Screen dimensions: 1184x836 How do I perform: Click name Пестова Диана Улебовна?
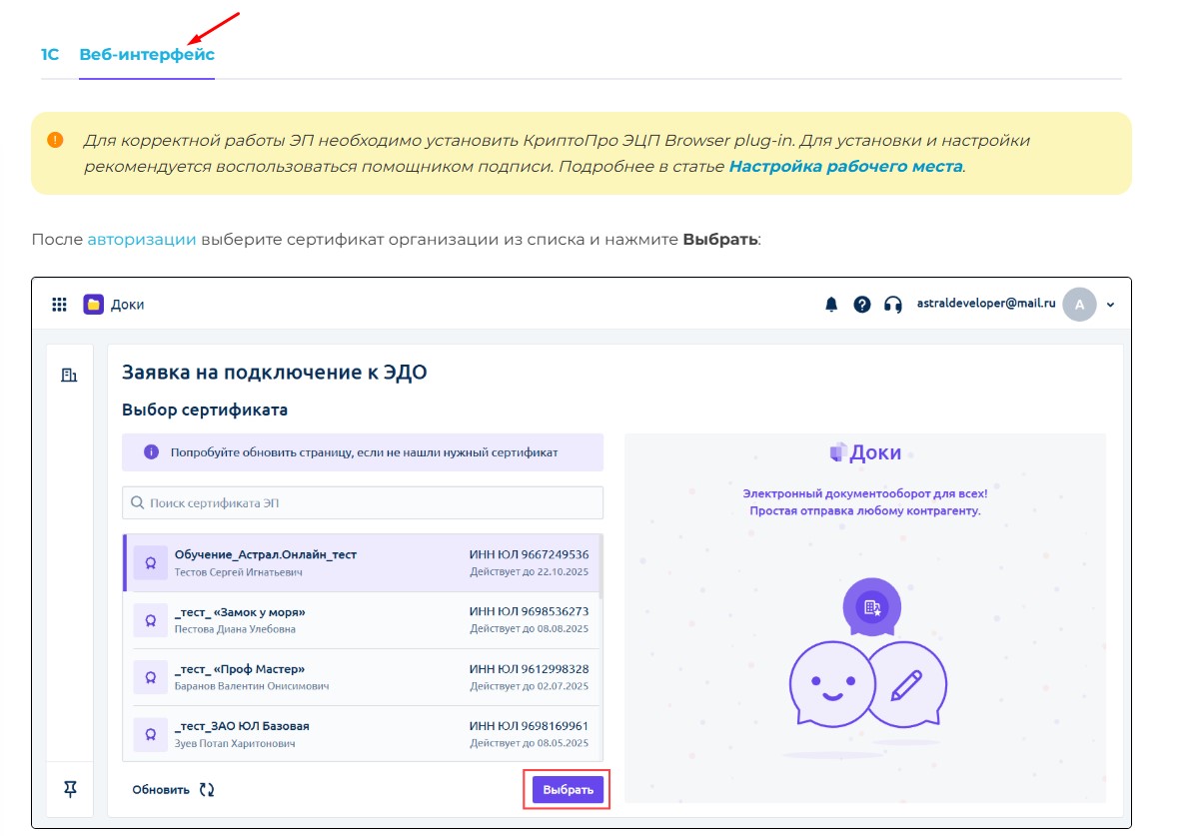(x=235, y=629)
